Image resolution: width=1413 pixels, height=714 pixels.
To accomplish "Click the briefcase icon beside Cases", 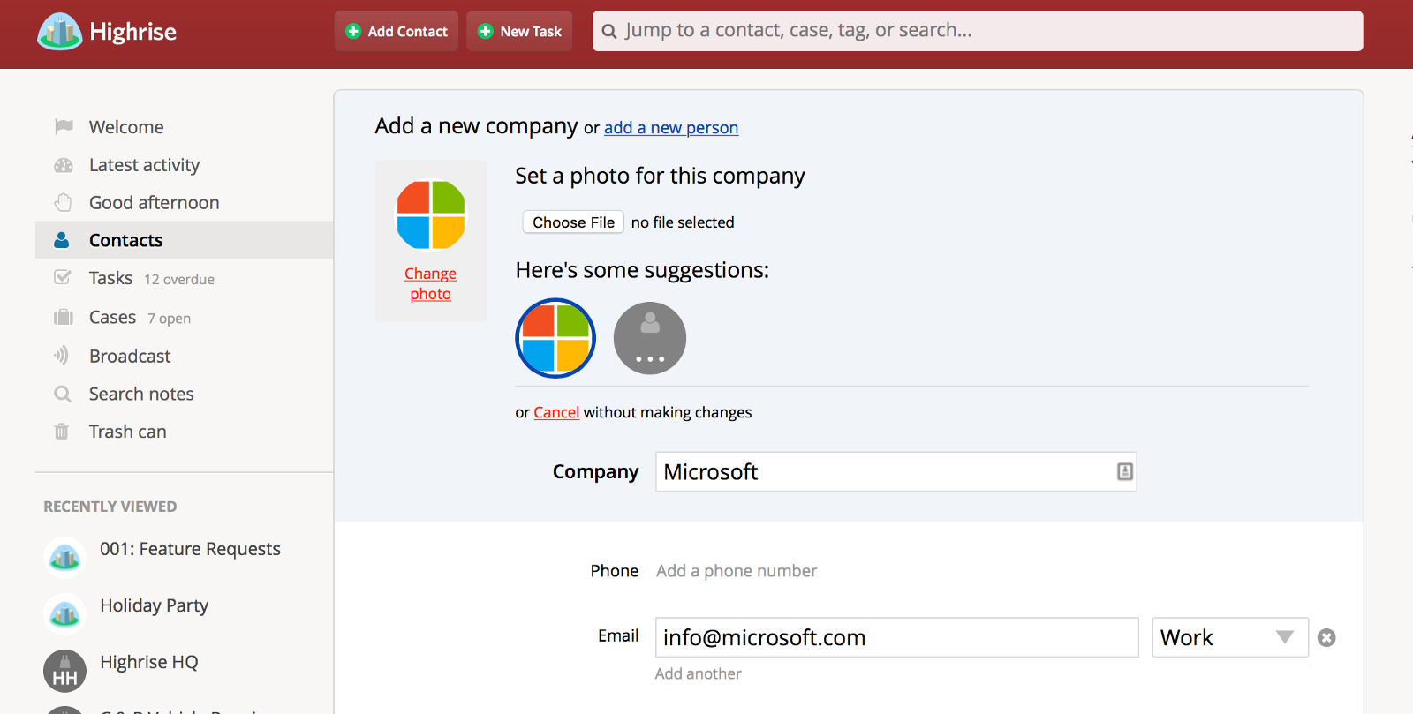I will (x=64, y=317).
